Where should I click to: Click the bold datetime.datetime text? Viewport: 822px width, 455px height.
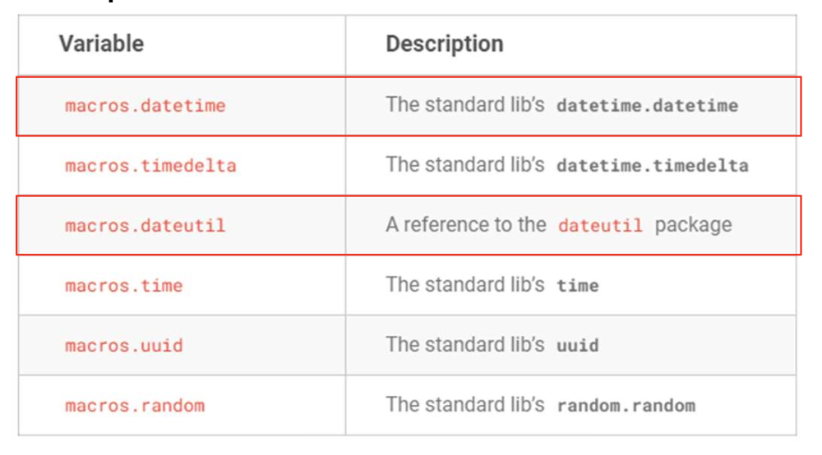[647, 106]
